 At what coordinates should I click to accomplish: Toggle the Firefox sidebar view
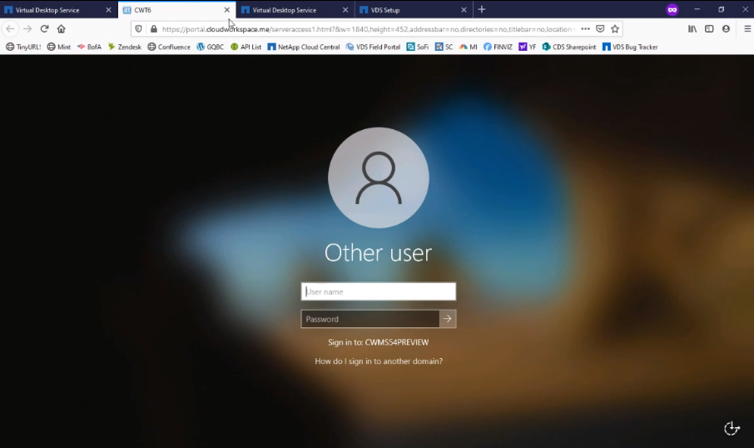point(709,28)
